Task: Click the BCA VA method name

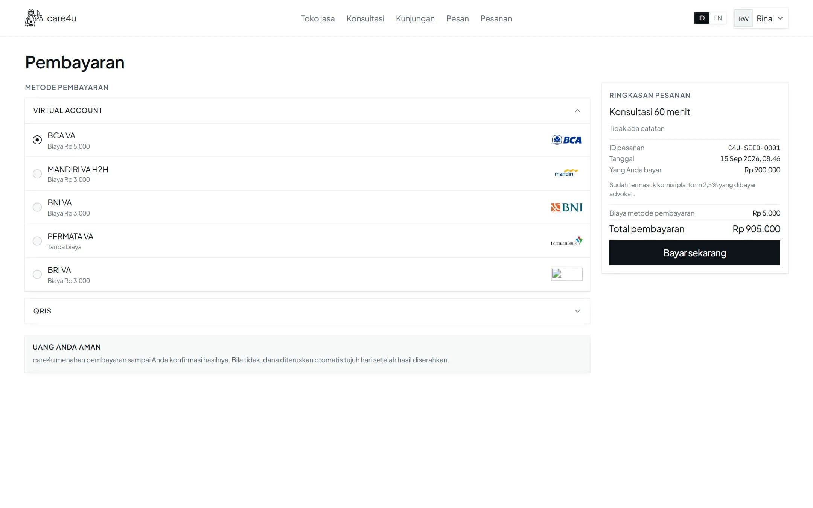Action: click(x=61, y=135)
